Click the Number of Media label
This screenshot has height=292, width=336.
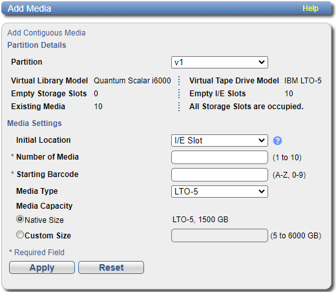pos(47,157)
